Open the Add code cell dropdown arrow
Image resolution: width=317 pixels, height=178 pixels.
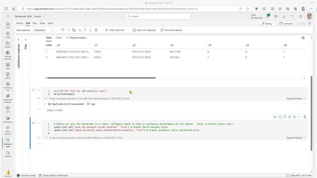128,30
